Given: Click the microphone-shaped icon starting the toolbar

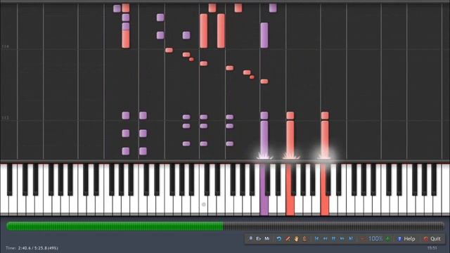Looking at the screenshot, I should coord(250,238).
